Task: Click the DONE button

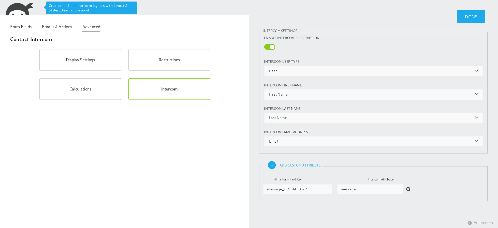Action: pyautogui.click(x=471, y=17)
